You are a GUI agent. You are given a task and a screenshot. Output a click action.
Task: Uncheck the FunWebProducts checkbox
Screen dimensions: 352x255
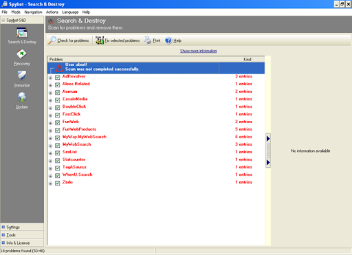coord(58,130)
